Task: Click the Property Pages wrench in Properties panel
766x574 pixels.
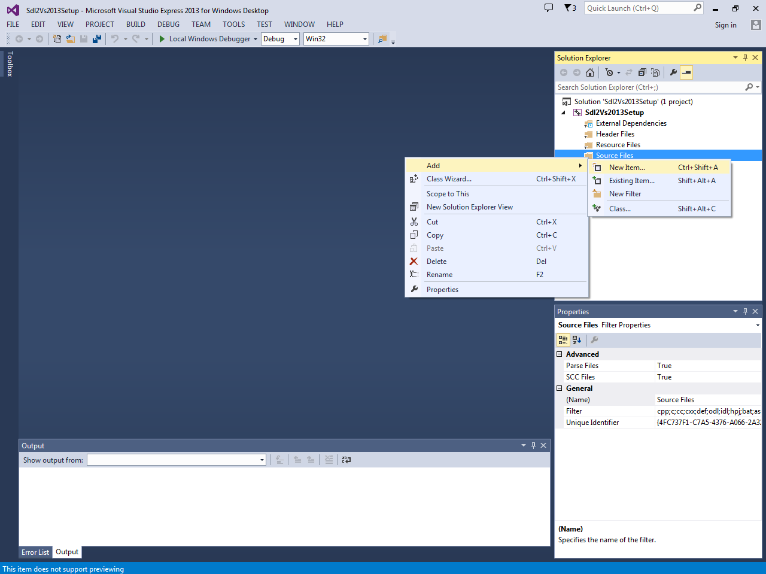Action: coord(594,339)
